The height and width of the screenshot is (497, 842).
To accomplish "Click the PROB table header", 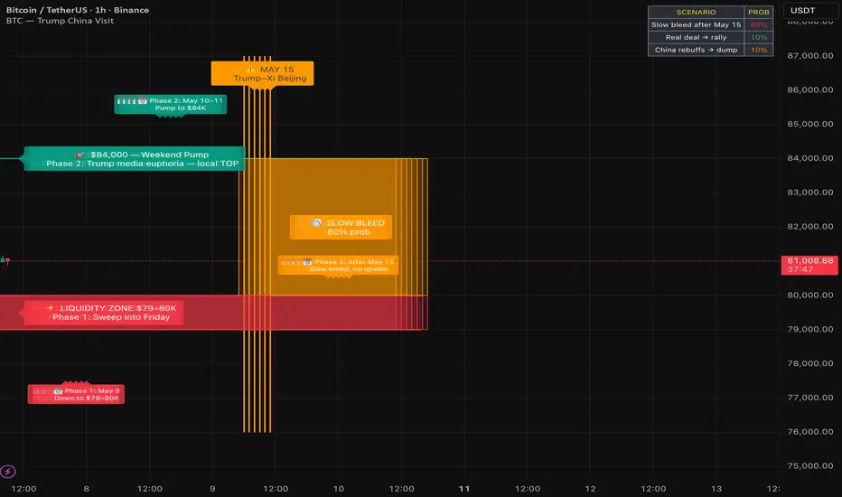I will point(759,12).
